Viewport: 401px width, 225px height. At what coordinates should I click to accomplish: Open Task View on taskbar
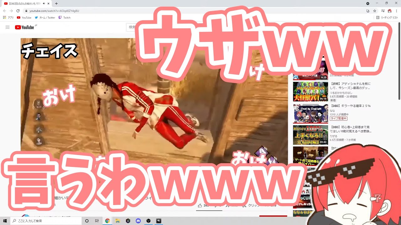point(97,221)
